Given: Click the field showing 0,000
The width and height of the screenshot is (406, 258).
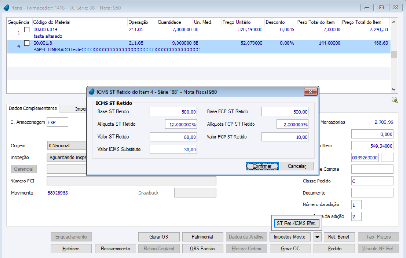Looking at the screenshot, I should pos(372,134).
